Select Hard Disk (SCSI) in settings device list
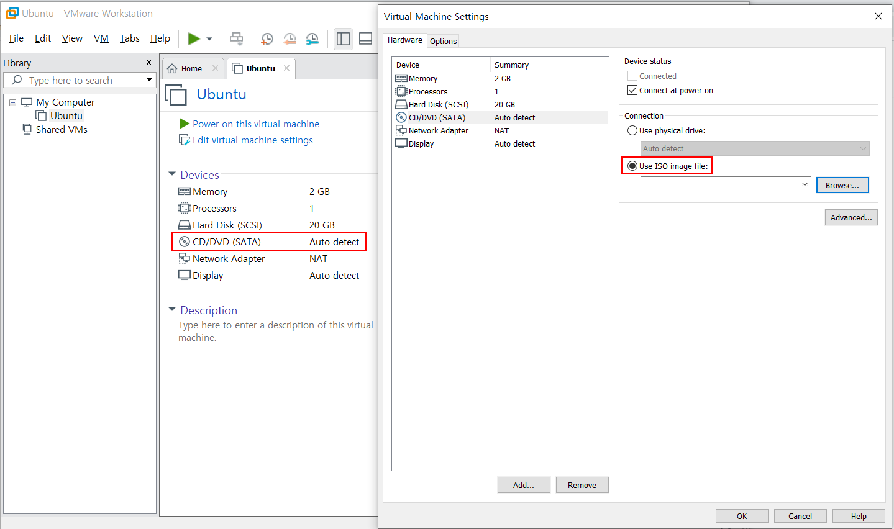This screenshot has height=529, width=894. (x=501, y=104)
